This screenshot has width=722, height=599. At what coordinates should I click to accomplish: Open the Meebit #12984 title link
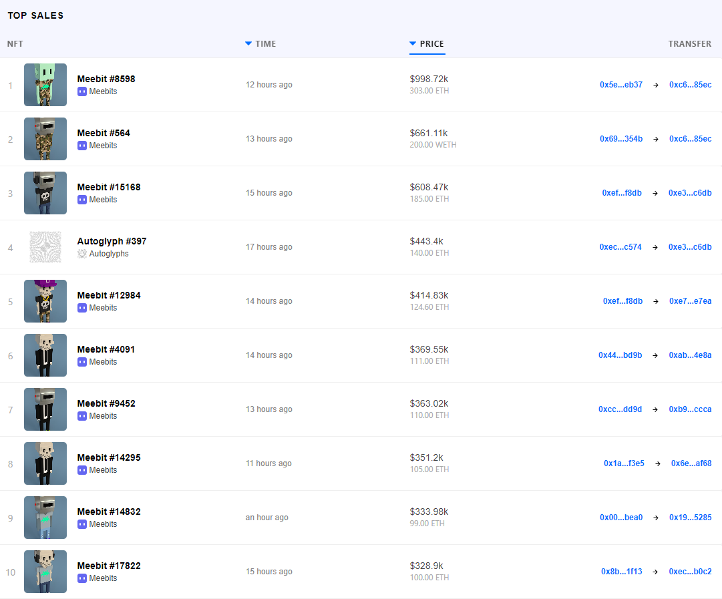109,295
